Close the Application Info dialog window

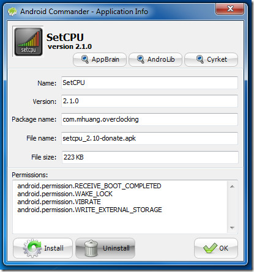coord(230,9)
